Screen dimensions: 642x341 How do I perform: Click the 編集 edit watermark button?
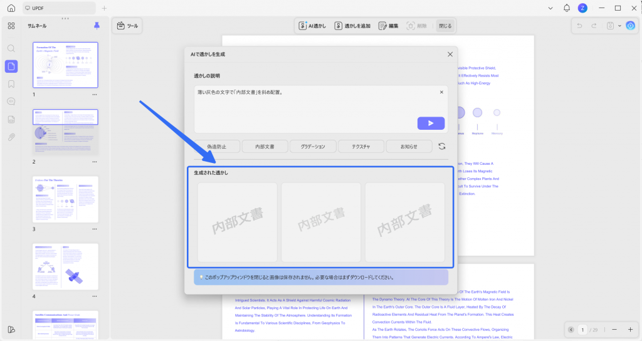tap(388, 26)
